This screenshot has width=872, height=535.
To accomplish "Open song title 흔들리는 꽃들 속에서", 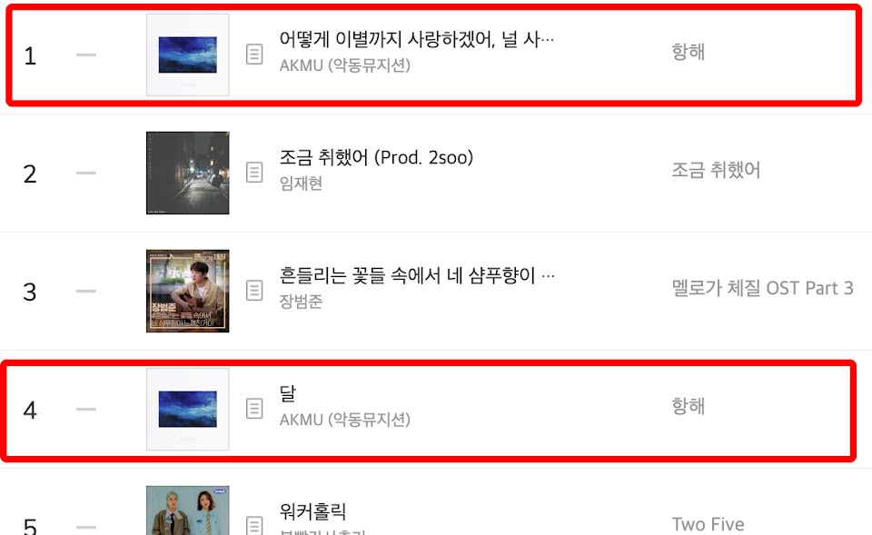I will [417, 275].
